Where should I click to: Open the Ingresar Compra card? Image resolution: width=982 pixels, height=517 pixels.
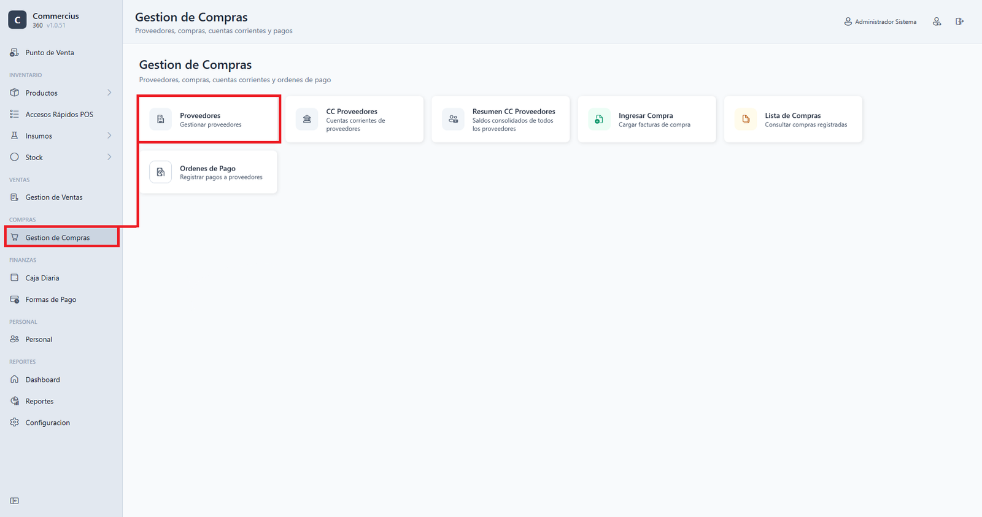click(647, 120)
